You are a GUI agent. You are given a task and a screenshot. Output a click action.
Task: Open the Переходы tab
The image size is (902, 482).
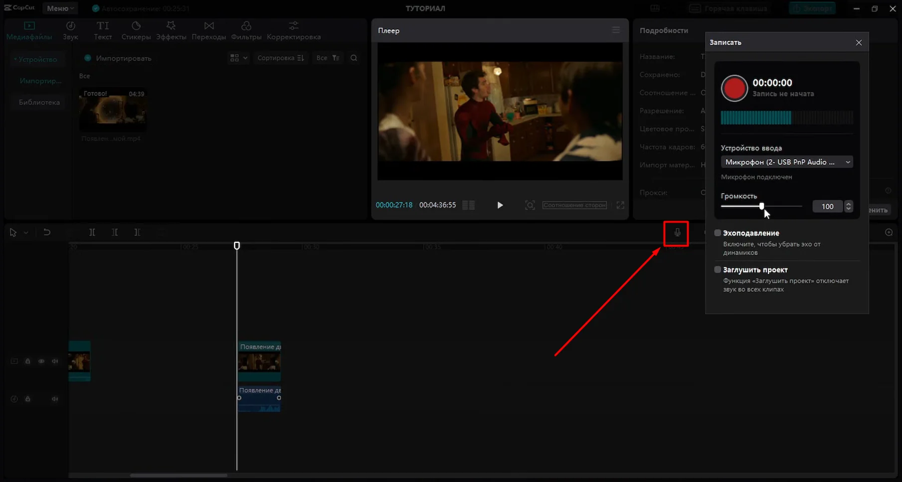click(208, 31)
